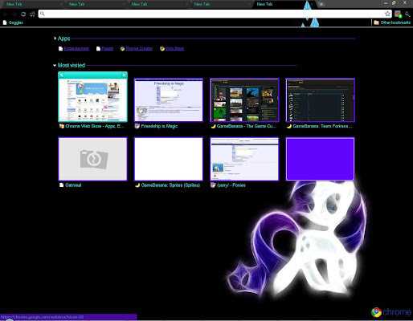Reload the page with the refresh icon
Image resolution: width=413 pixels, height=321 pixels.
pyautogui.click(x=23, y=14)
